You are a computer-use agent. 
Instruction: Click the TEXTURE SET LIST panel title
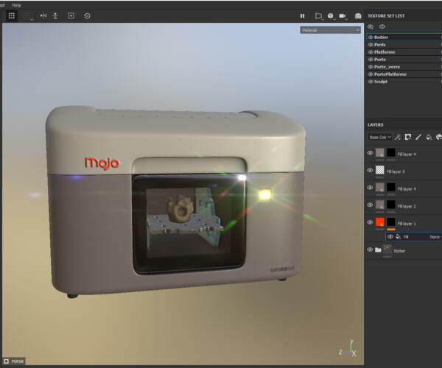(x=386, y=16)
